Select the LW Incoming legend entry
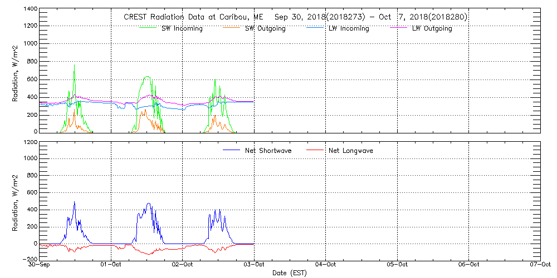Screen dimensions: 557x278 (x=349, y=28)
